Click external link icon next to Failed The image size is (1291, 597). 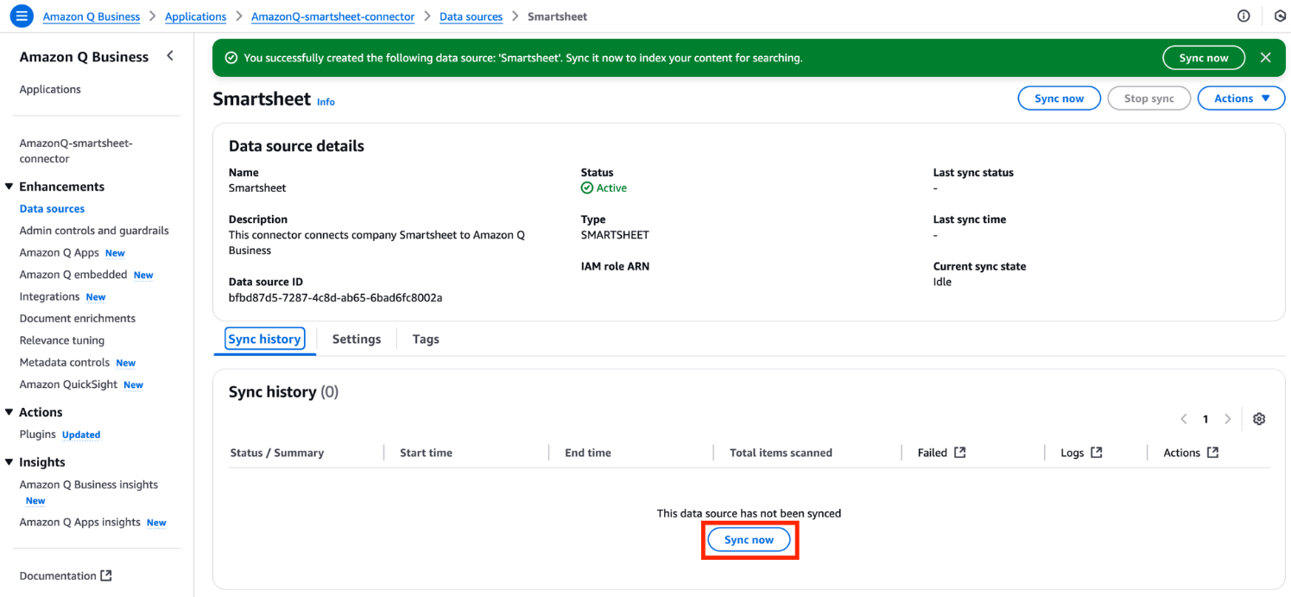pyautogui.click(x=959, y=453)
